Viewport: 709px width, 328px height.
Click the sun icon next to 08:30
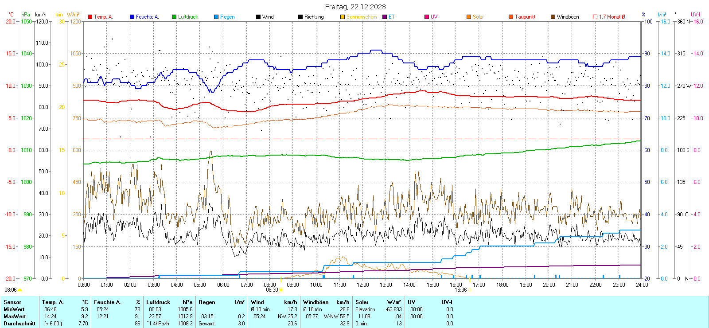[x=281, y=290]
